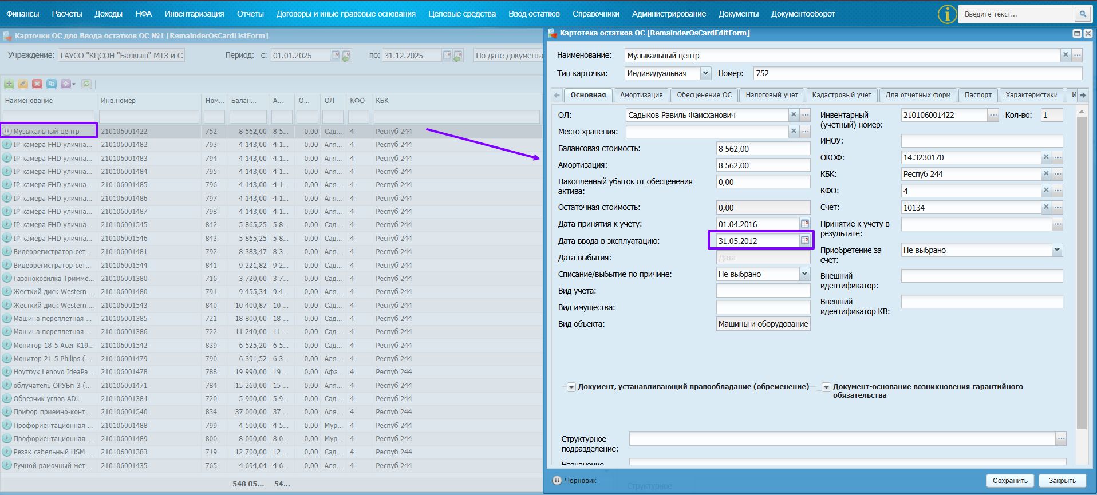Click the search magnifier icon in top bar

[1083, 14]
